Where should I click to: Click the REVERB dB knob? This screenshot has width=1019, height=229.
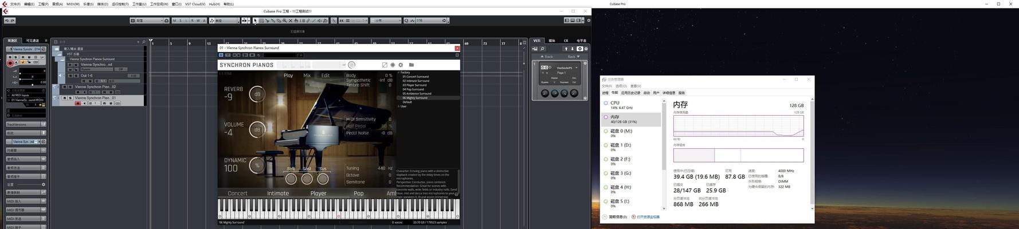pos(257,94)
